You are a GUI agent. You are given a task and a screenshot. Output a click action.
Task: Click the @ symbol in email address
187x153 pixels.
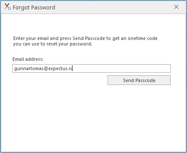click(46, 68)
